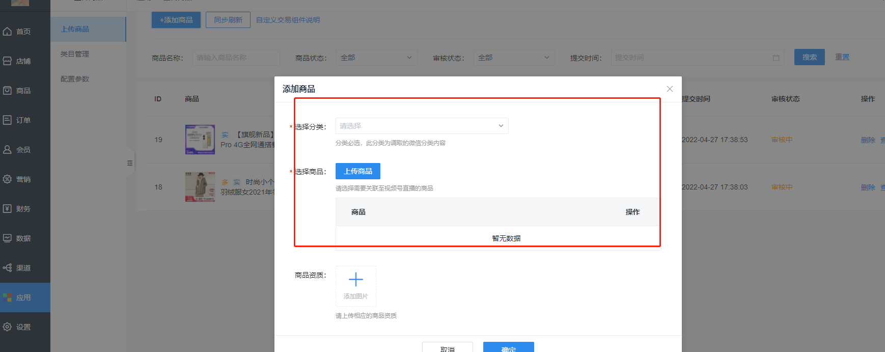Click the 确定 button
The image size is (885, 352).
[x=509, y=347]
